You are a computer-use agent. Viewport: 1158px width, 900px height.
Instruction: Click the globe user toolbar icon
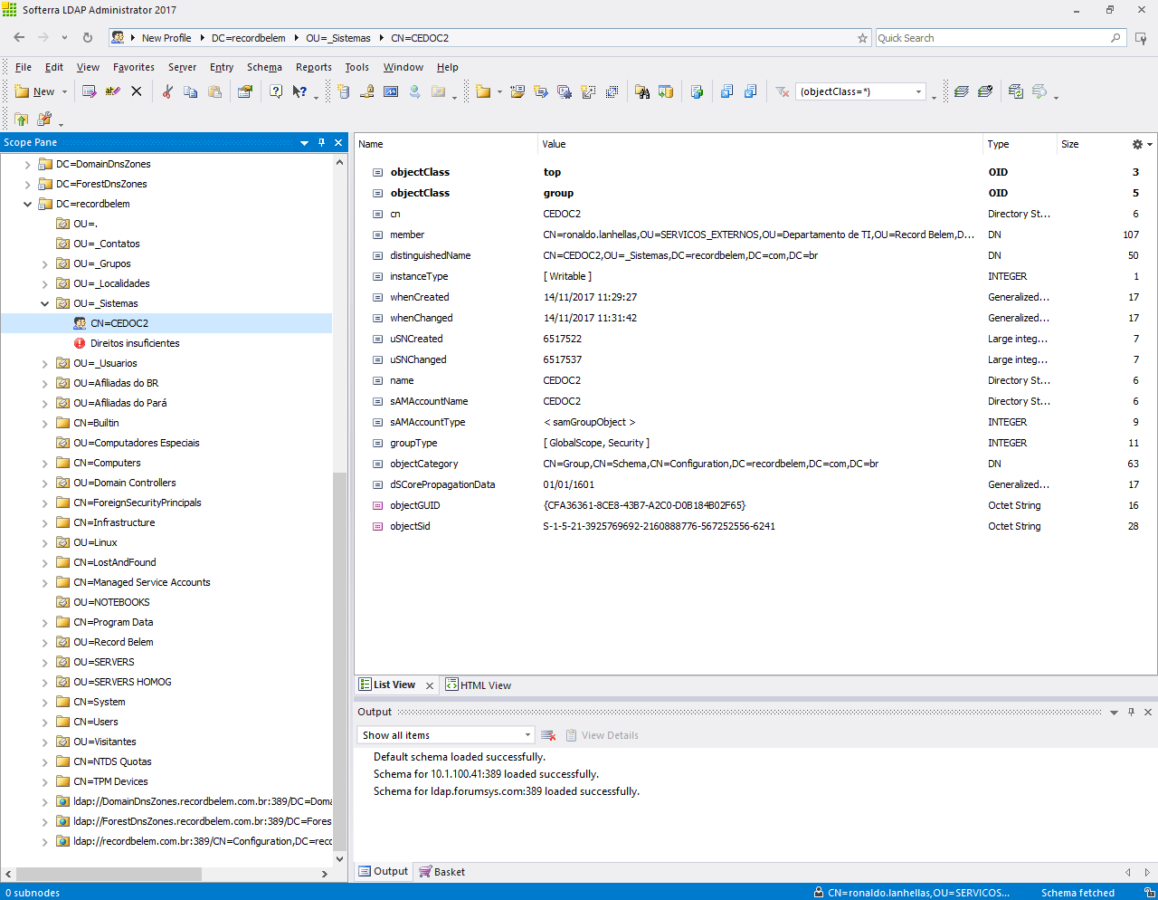coord(414,91)
